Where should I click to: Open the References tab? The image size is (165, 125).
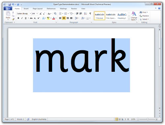[51, 9]
